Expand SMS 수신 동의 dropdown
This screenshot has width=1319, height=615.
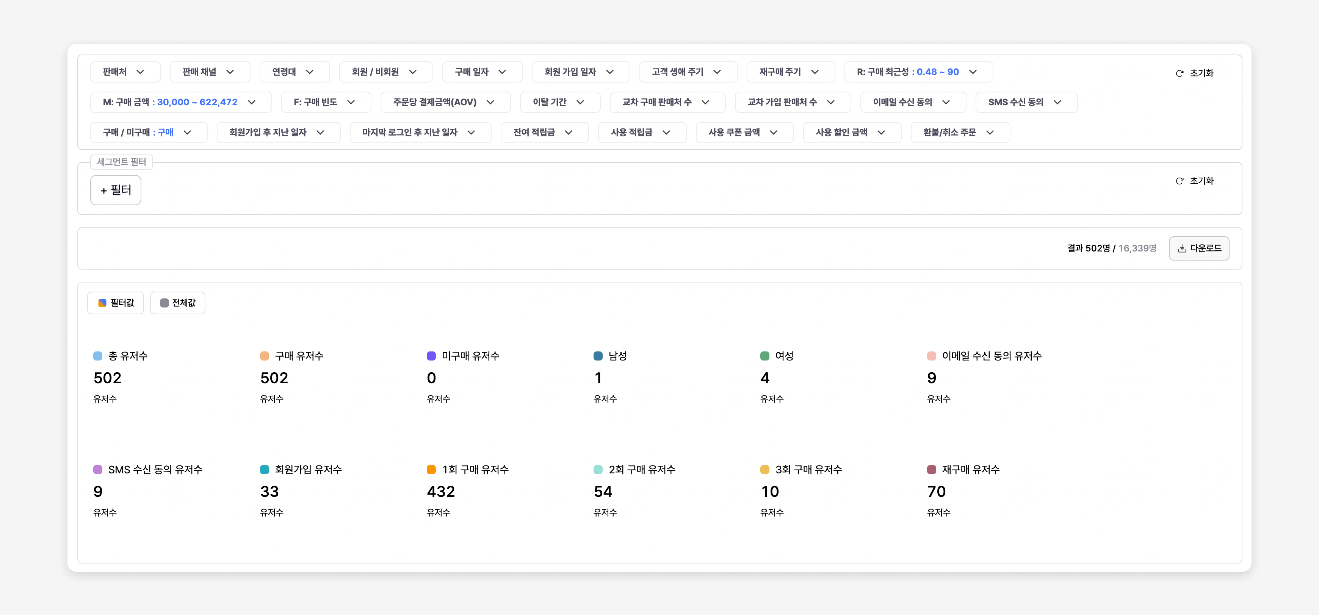click(x=1026, y=102)
